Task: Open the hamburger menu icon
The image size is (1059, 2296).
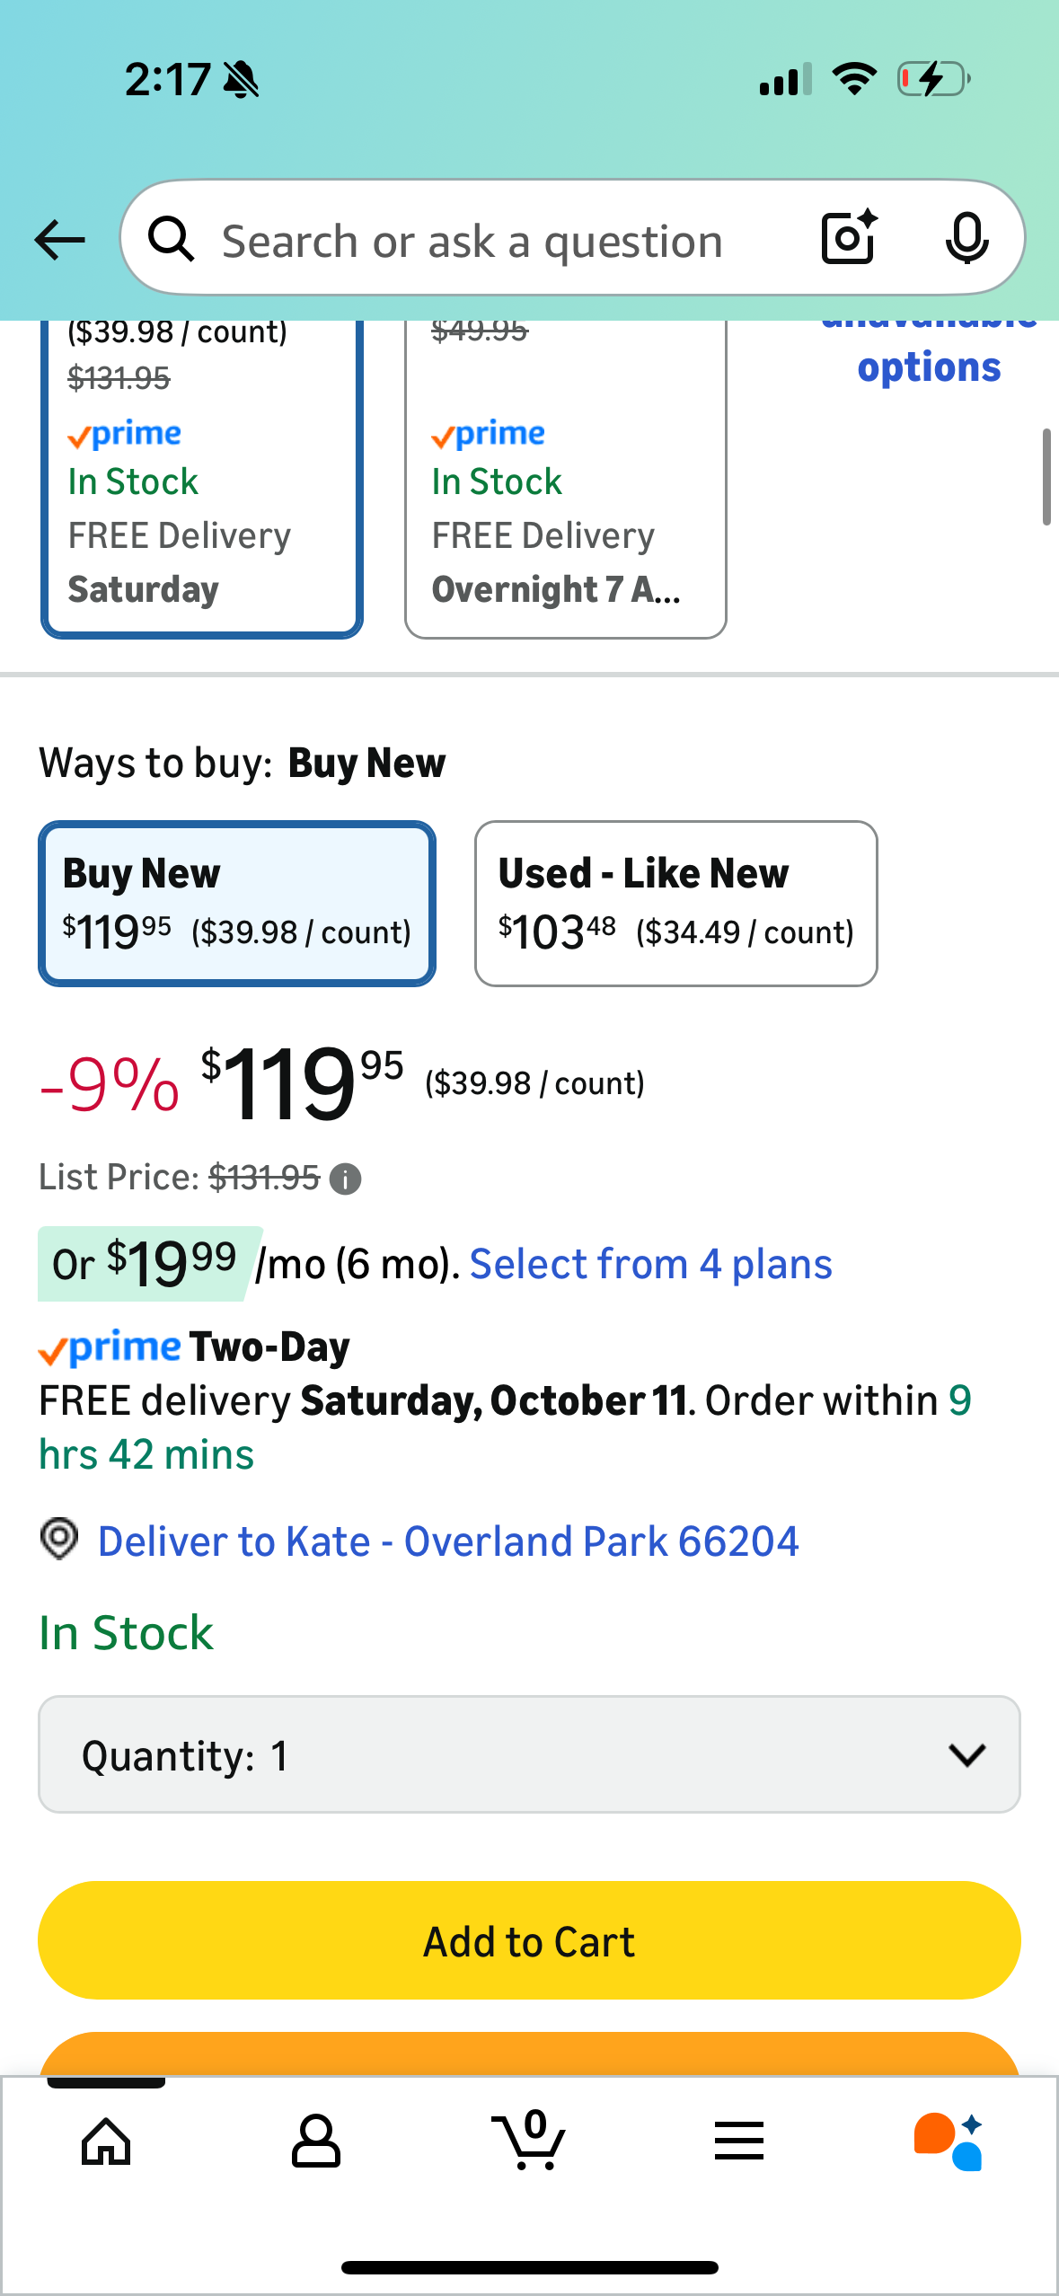Action: (739, 2141)
